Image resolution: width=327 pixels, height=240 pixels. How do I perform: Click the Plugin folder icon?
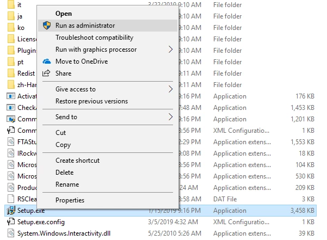tap(11, 50)
